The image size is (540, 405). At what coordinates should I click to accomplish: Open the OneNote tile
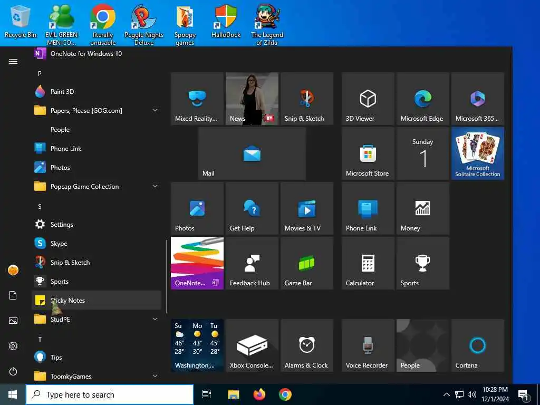click(197, 263)
